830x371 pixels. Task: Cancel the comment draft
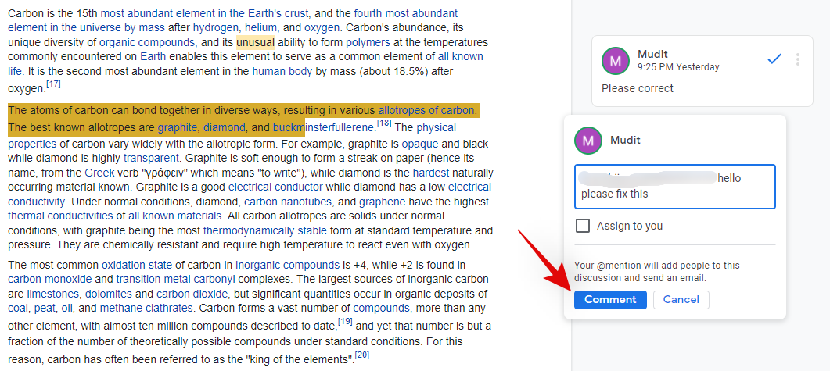pyautogui.click(x=681, y=300)
